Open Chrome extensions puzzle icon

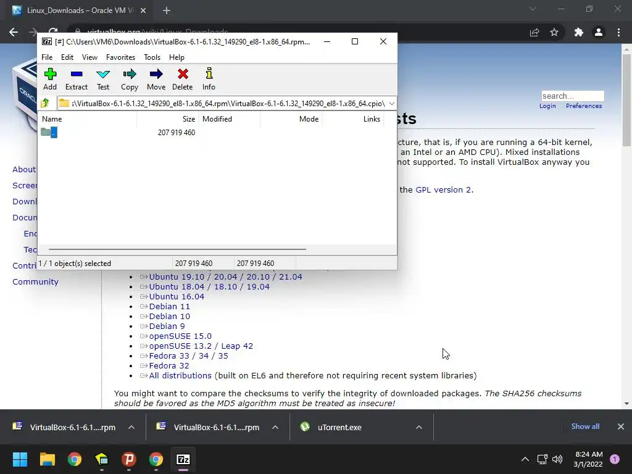tap(579, 32)
